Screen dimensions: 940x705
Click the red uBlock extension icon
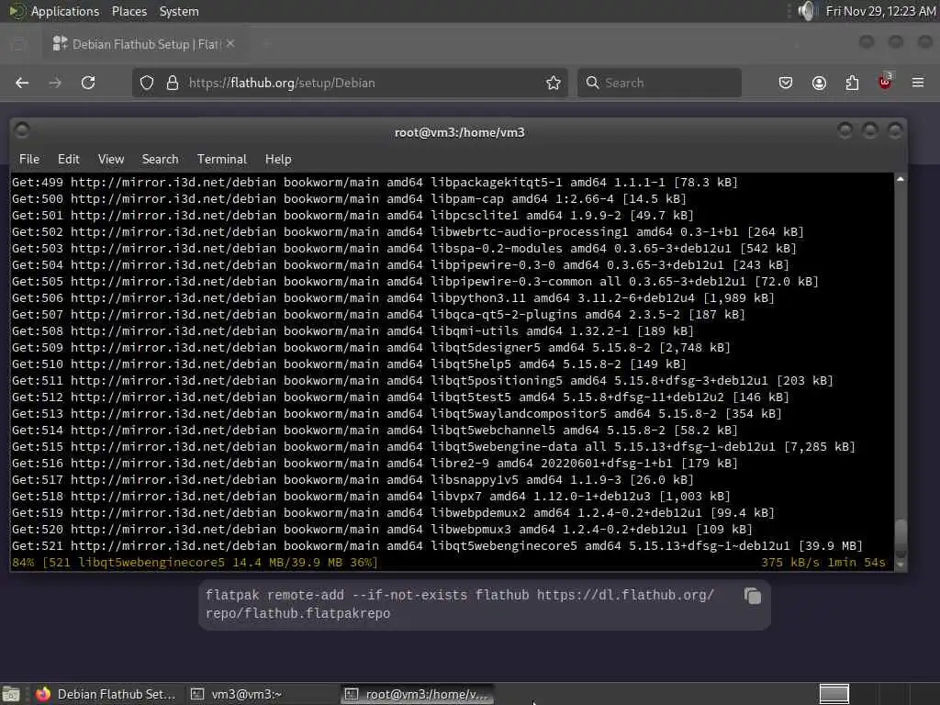pos(885,82)
